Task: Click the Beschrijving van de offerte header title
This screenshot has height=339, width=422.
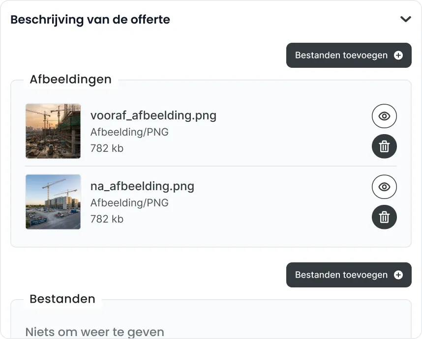Action: coord(90,20)
